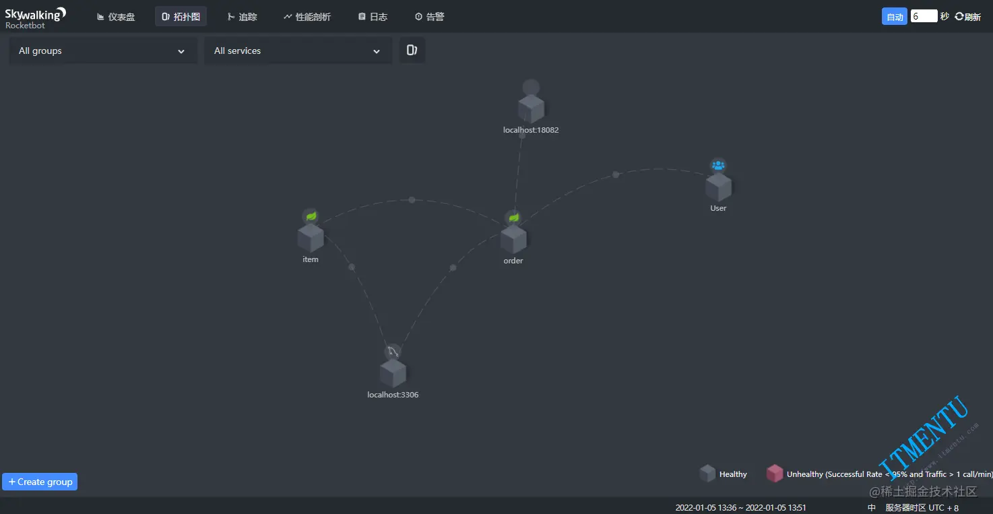Click the refresh seconds input field
The image size is (993, 514).
[924, 16]
